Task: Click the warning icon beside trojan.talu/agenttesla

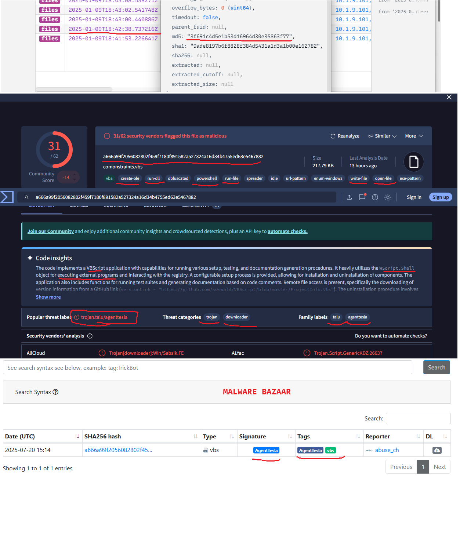Action: [x=77, y=317]
